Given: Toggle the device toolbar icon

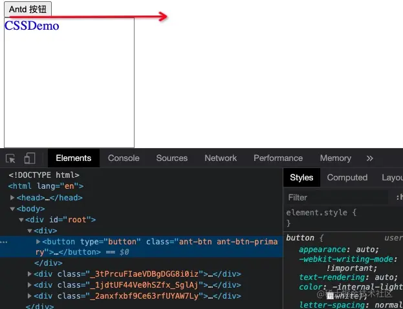Looking at the screenshot, I should 30,158.
